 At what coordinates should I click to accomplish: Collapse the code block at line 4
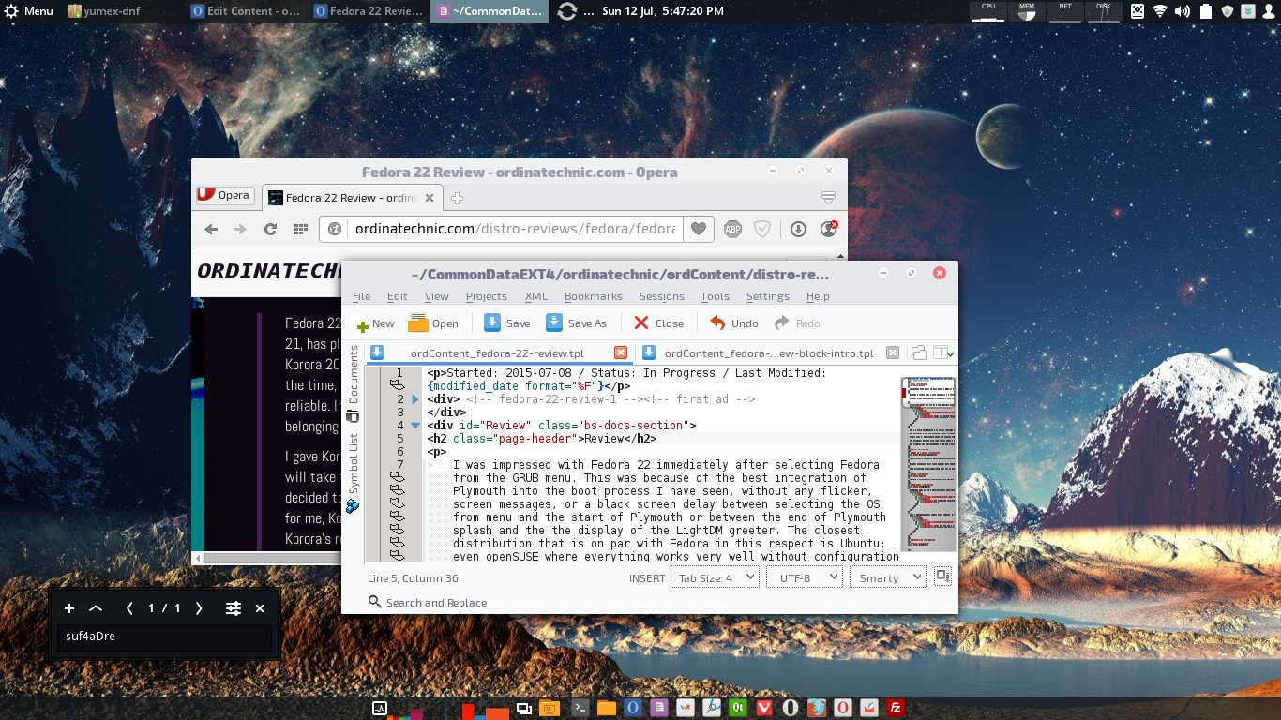415,426
